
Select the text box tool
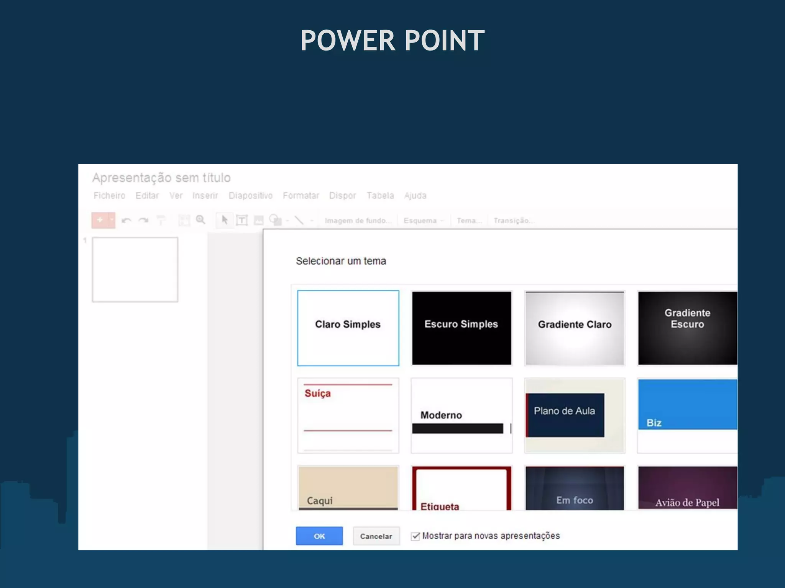[242, 220]
